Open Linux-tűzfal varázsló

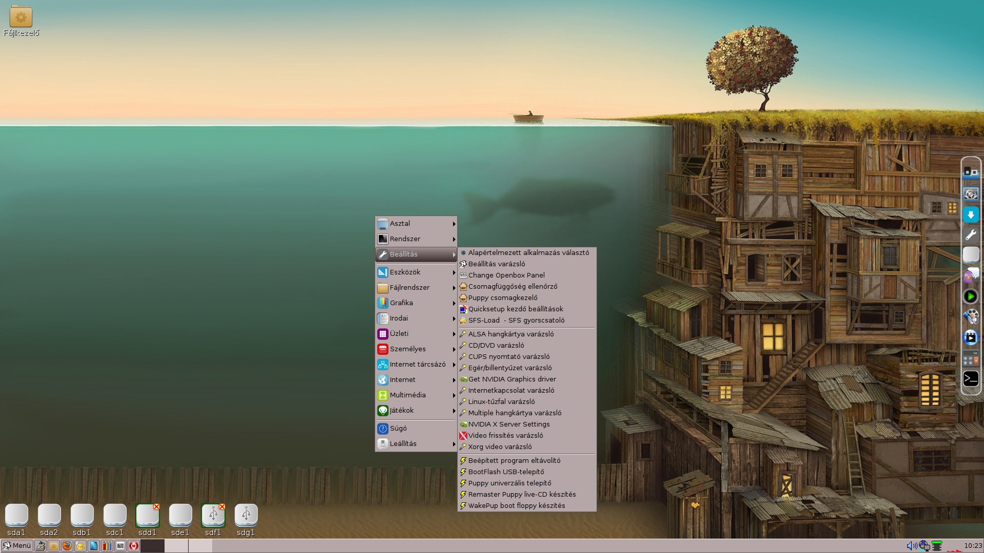[527, 402]
